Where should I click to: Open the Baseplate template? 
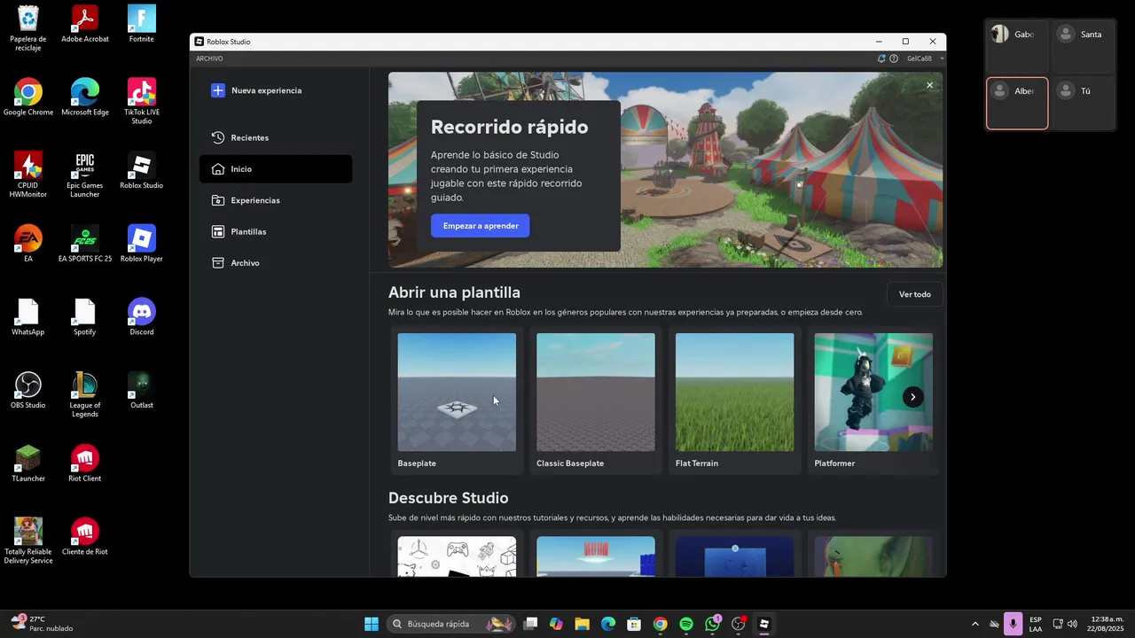pyautogui.click(x=457, y=401)
